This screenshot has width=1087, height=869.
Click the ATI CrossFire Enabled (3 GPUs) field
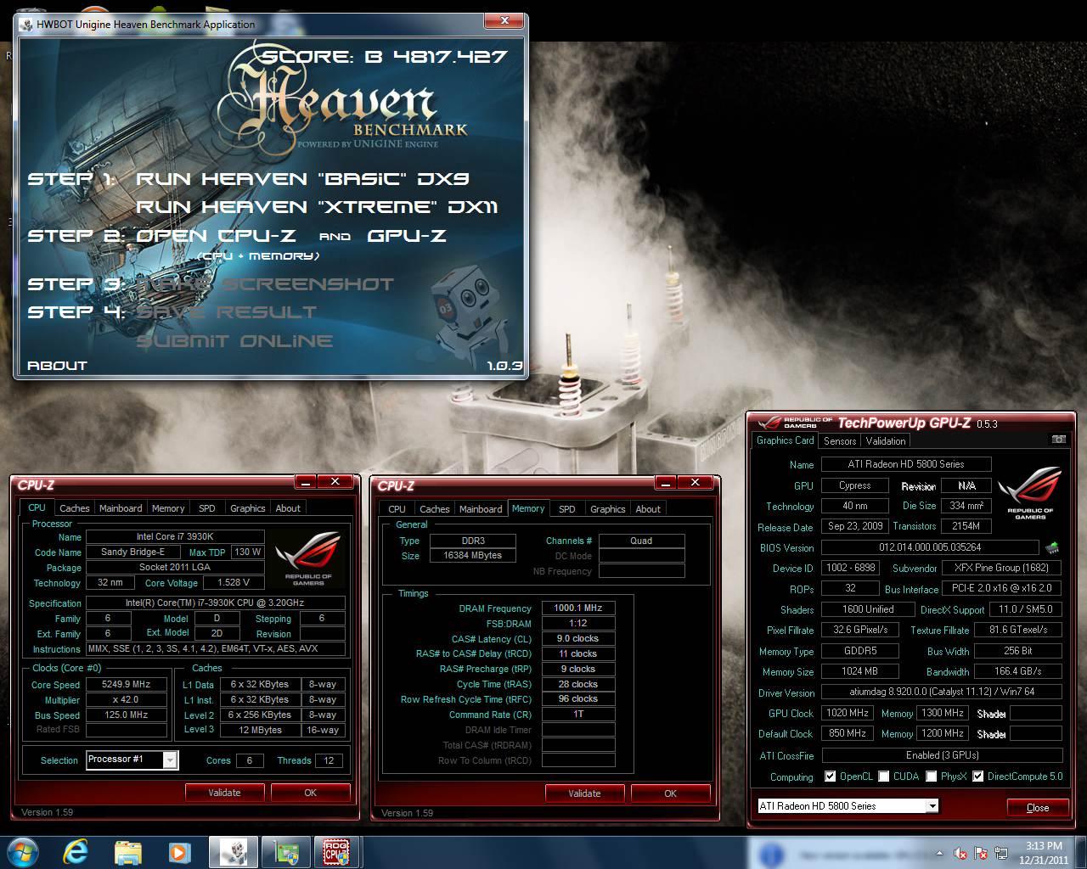point(942,754)
